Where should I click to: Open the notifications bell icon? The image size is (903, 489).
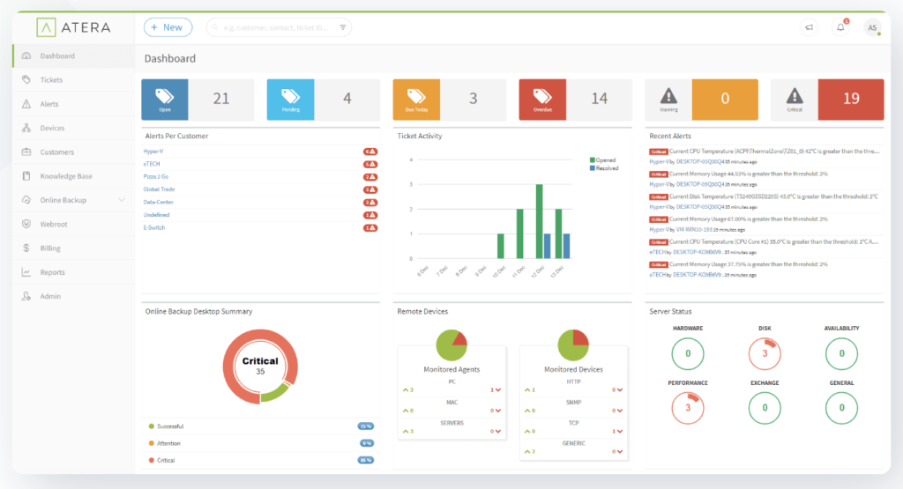[x=840, y=27]
